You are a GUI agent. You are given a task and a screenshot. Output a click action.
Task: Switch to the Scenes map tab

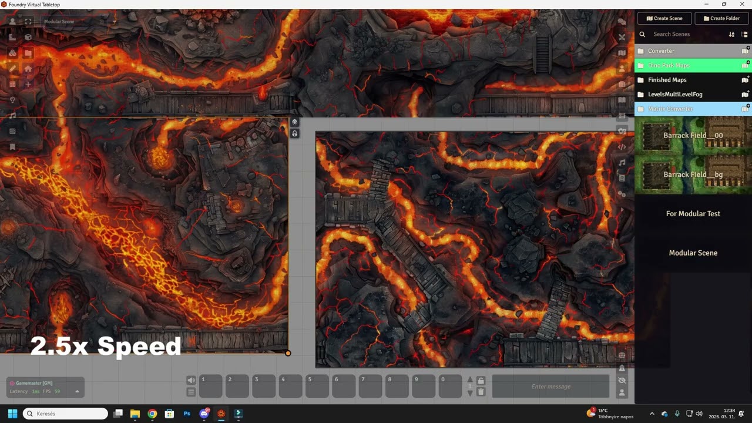point(622,53)
